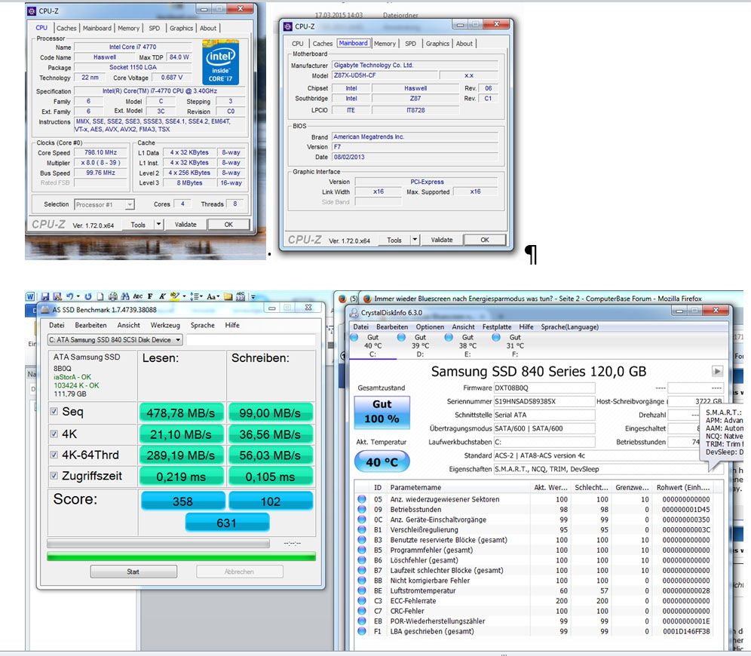Click the gray AS SSD progress bar
Screen dimensions: 751x656
pyautogui.click(x=158, y=543)
